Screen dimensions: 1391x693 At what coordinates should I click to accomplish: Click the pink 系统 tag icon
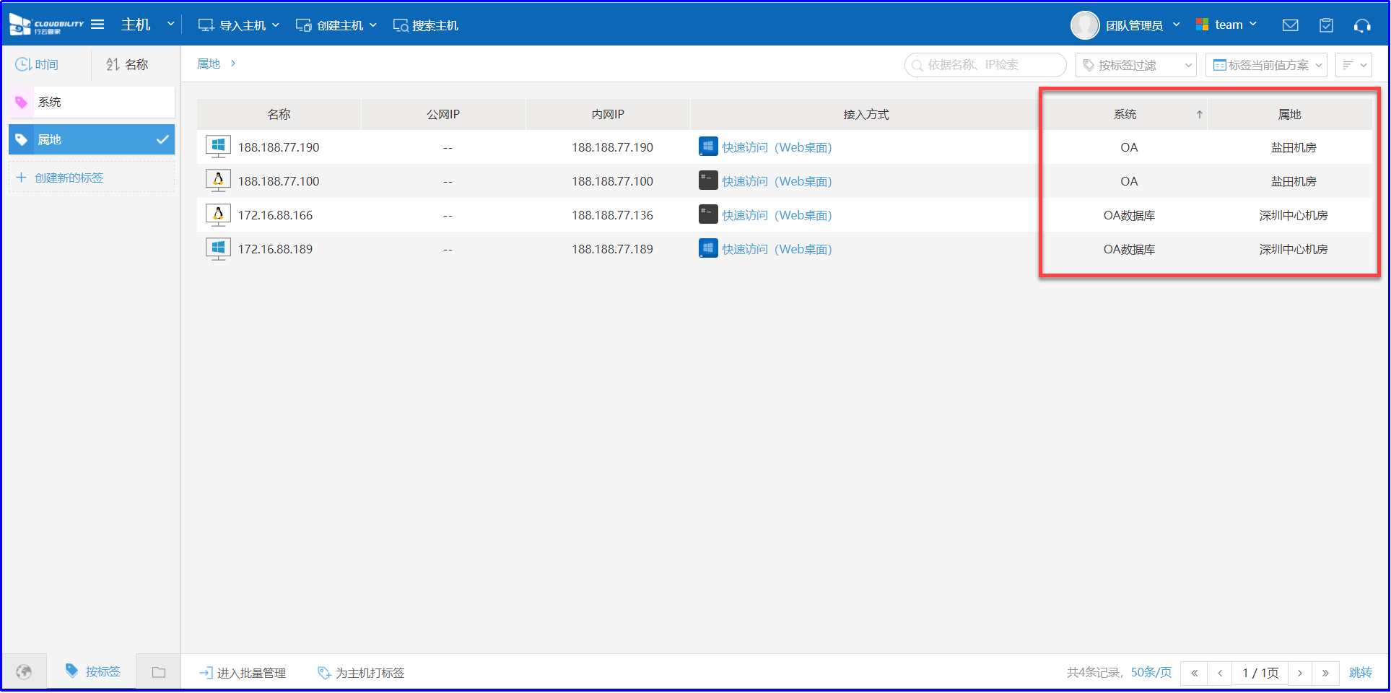(22, 103)
